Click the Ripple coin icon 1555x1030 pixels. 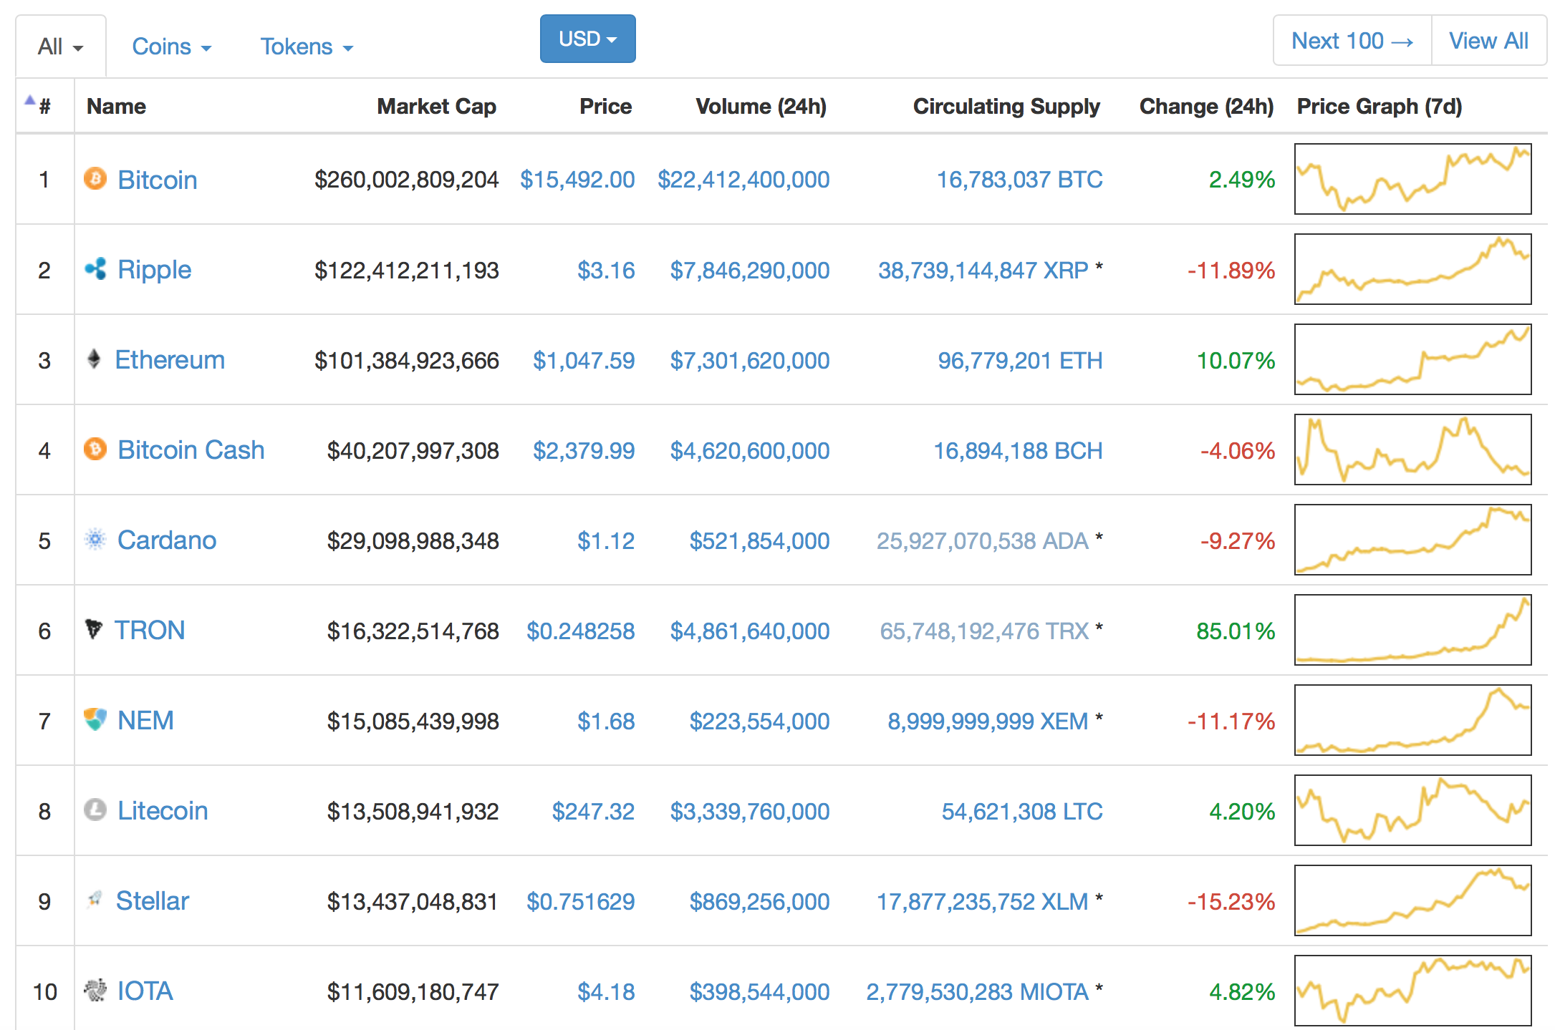(x=95, y=270)
